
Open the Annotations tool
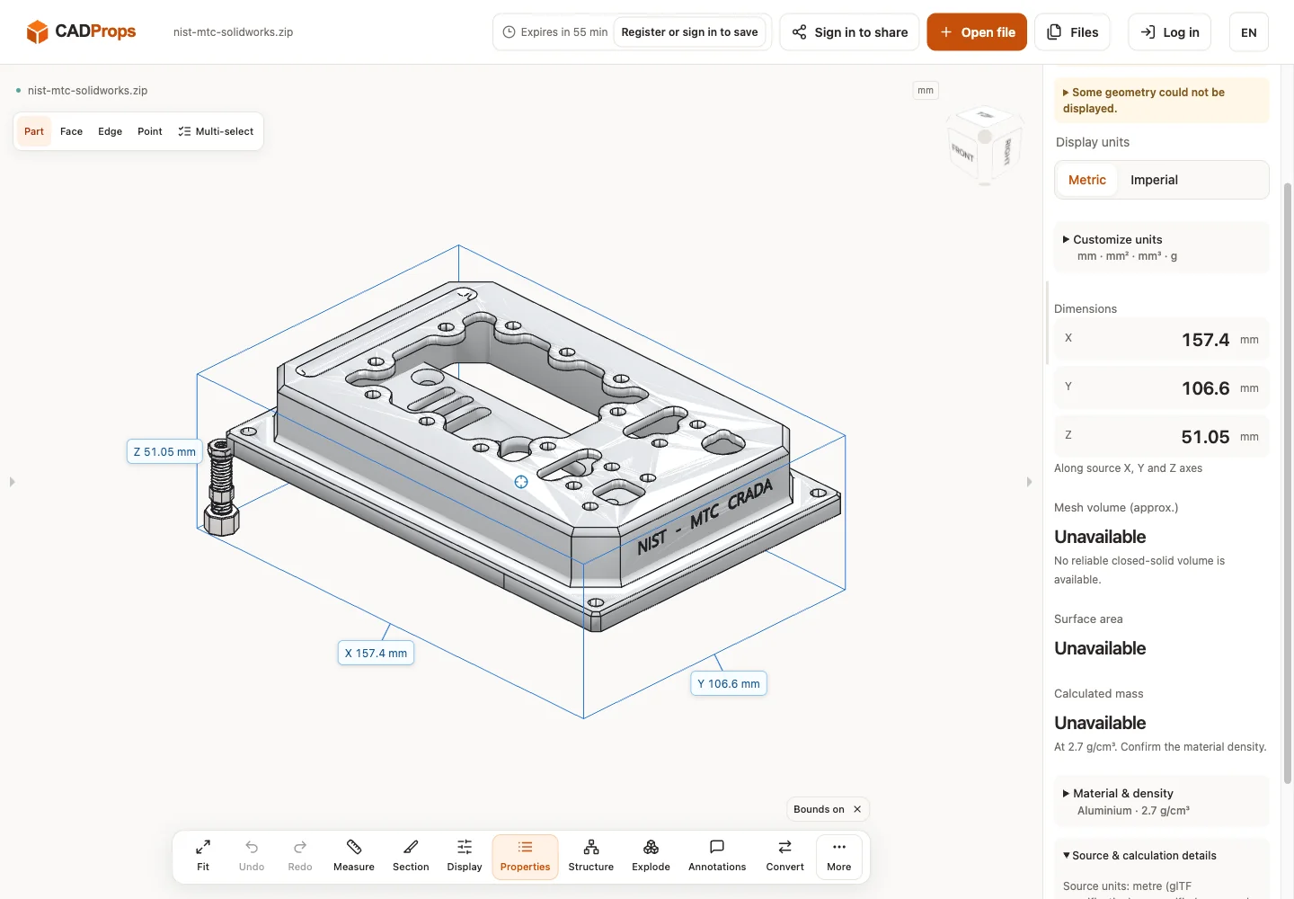717,857
